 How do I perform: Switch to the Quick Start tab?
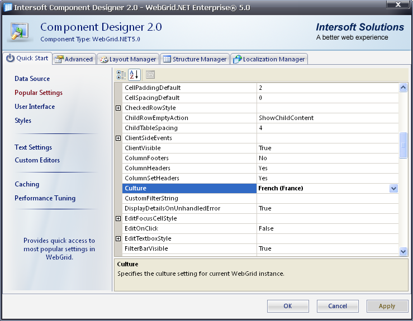tap(27, 58)
